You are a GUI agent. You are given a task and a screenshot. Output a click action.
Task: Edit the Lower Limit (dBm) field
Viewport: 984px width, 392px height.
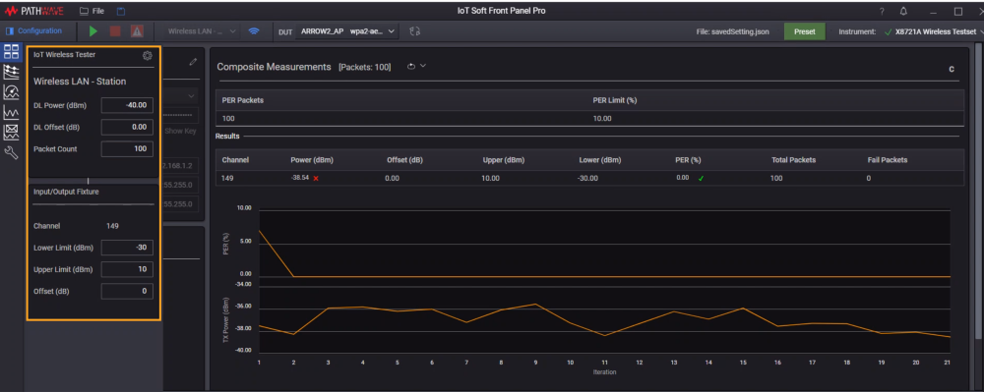click(x=127, y=248)
